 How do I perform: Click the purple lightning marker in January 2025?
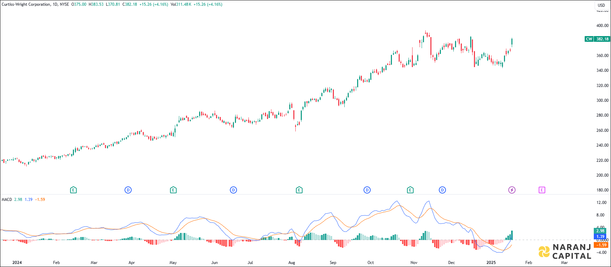[512, 190]
